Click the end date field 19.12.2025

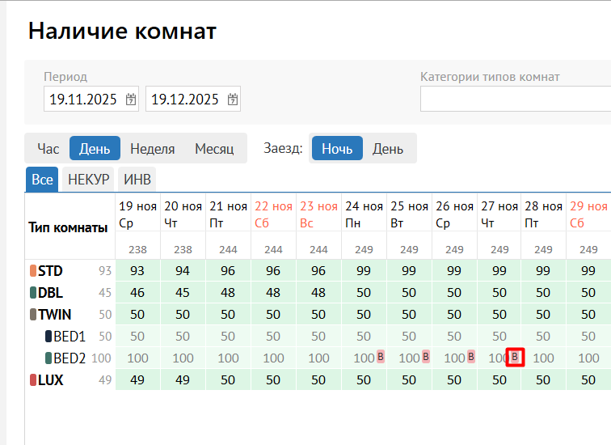(193, 99)
